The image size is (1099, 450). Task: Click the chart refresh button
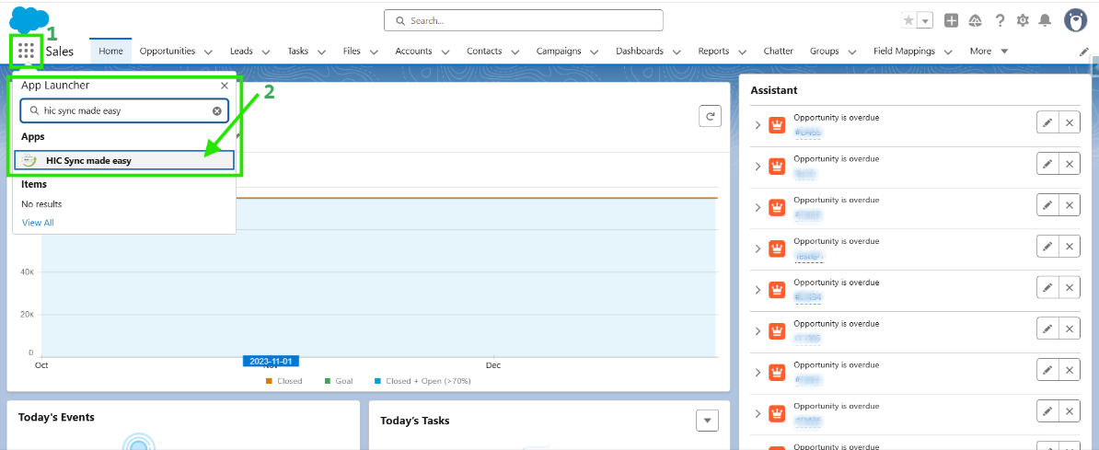click(710, 116)
